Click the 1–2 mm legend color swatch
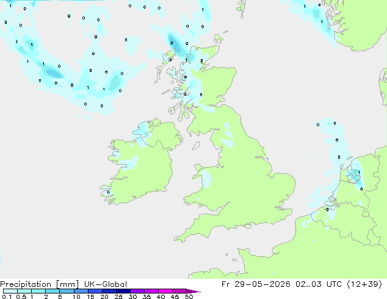The height and width of the screenshot is (299, 387). [38, 291]
